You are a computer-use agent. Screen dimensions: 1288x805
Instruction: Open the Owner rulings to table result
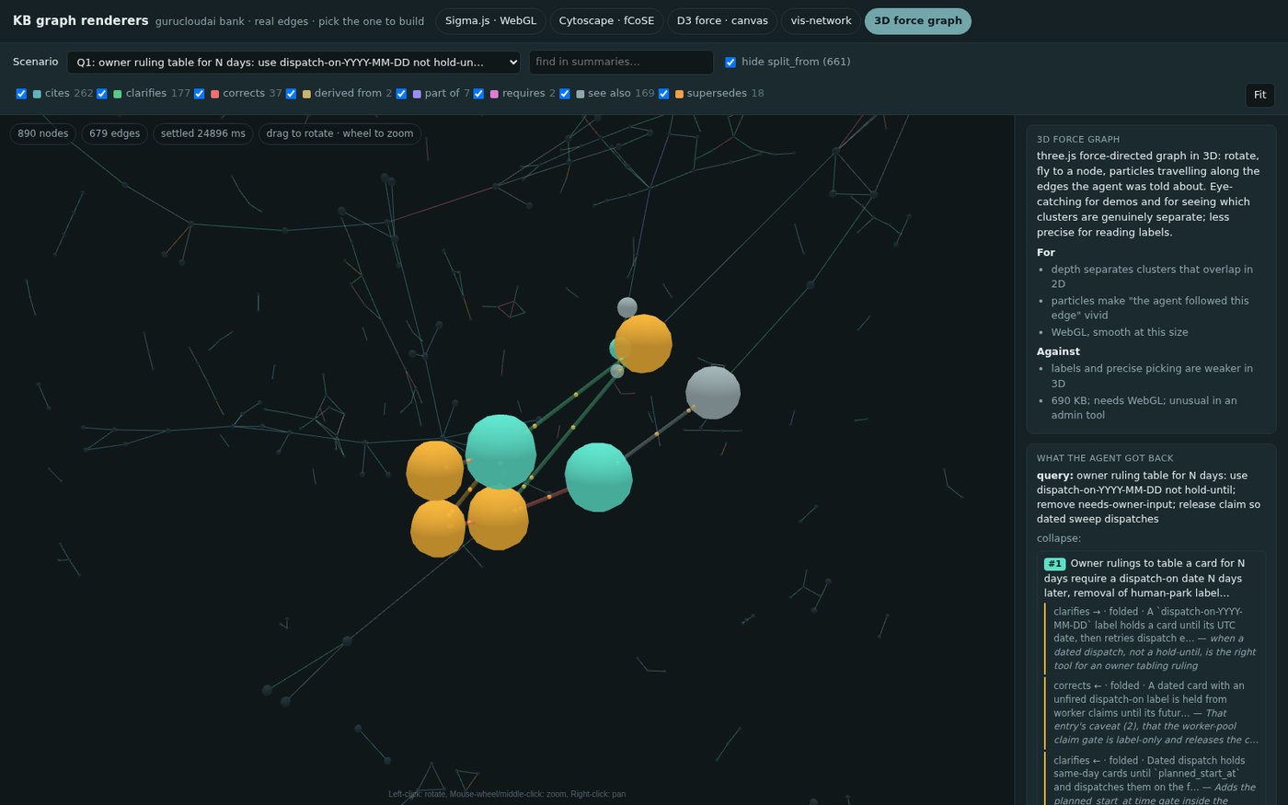point(1152,578)
